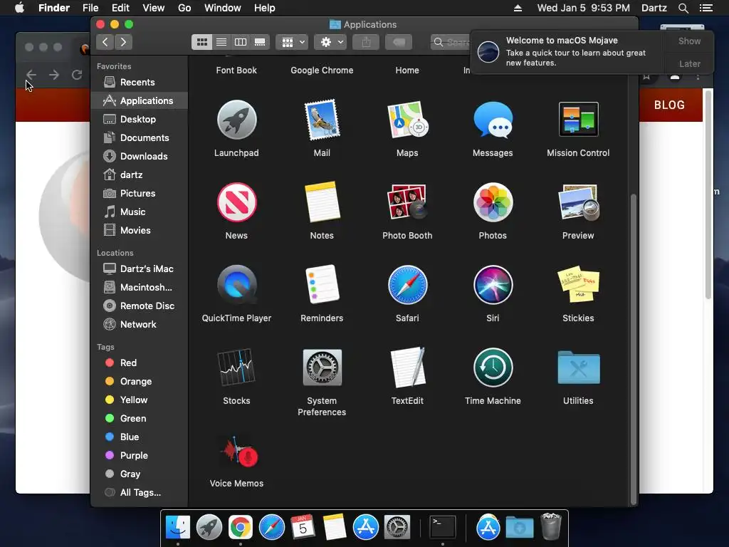
Task: Open the File menu in menu bar
Action: pos(90,8)
